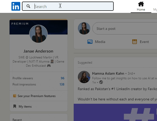
Task: Click the PREMIUM banner label
Action: pyautogui.click(x=20, y=24)
